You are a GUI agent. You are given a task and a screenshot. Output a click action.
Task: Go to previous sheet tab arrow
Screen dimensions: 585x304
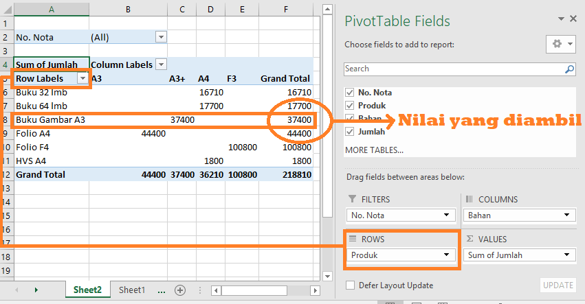[x=16, y=290]
